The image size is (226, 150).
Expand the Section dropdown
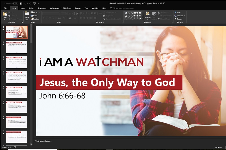point(36,19)
